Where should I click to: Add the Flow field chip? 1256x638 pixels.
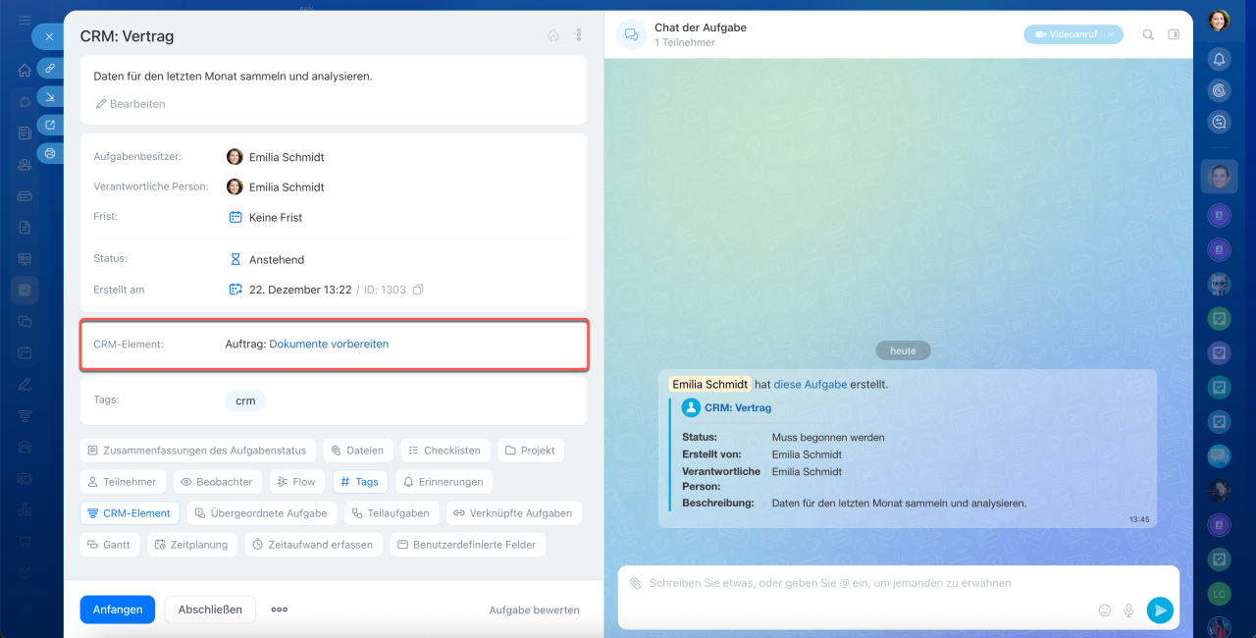click(x=297, y=482)
